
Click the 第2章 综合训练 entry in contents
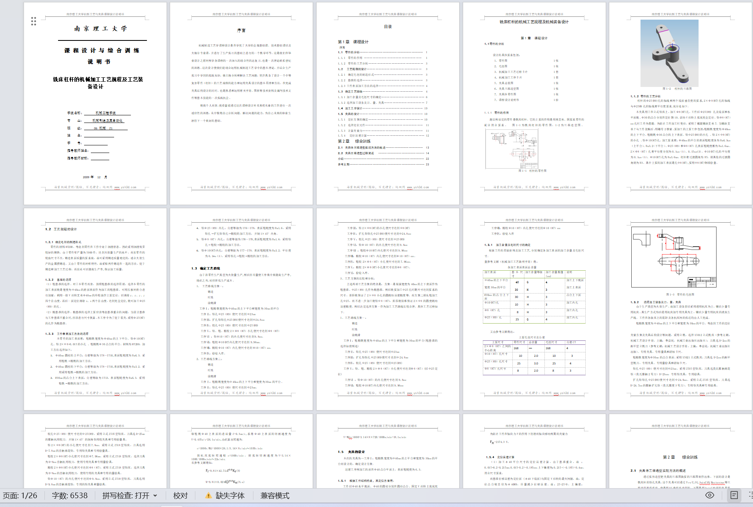(354, 141)
